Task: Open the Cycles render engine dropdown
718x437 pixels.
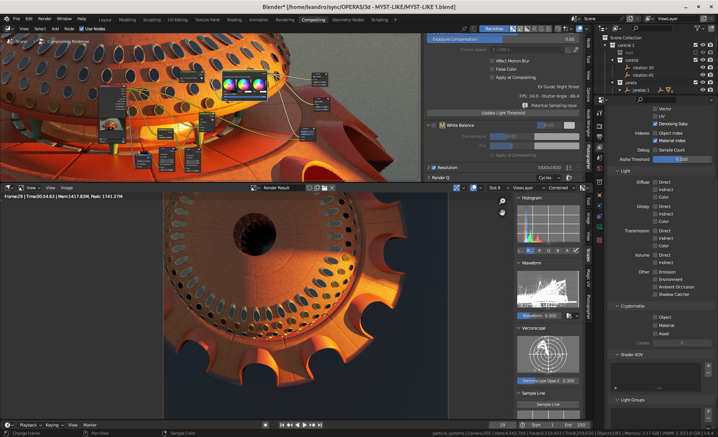Action: pos(549,178)
